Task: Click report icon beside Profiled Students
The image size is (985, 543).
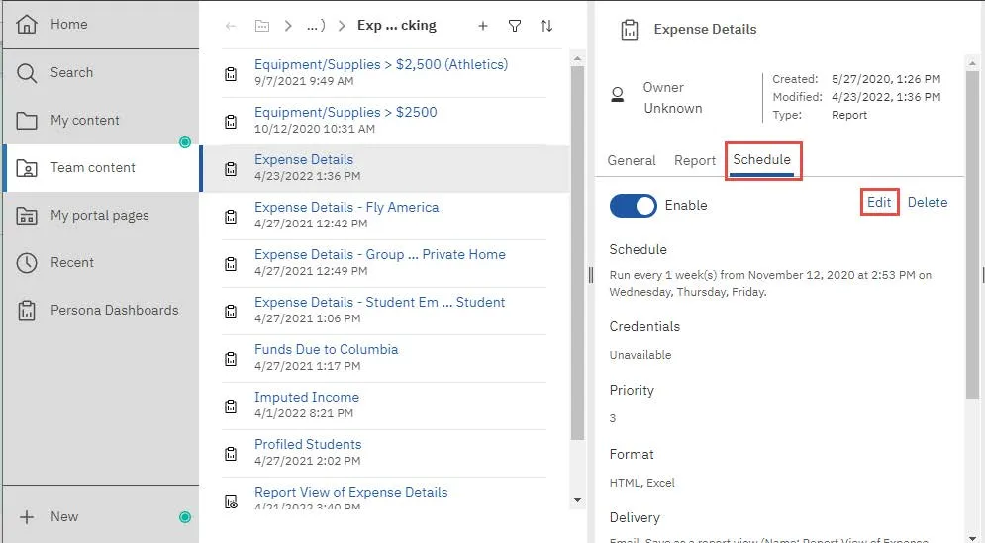Action: [x=231, y=454]
